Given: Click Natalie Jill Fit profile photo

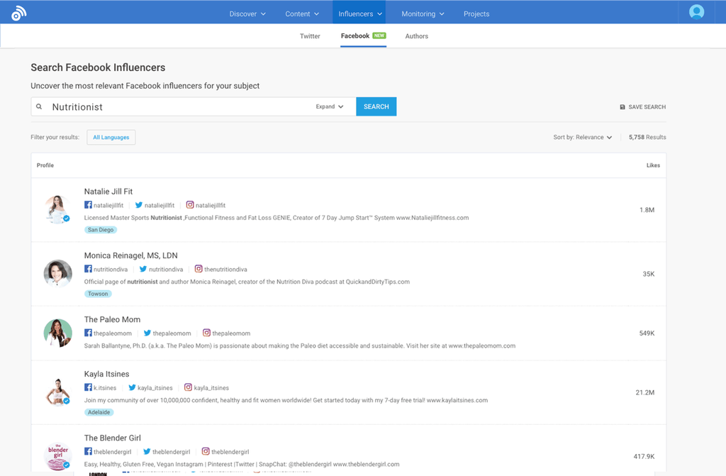Looking at the screenshot, I should pyautogui.click(x=58, y=209).
